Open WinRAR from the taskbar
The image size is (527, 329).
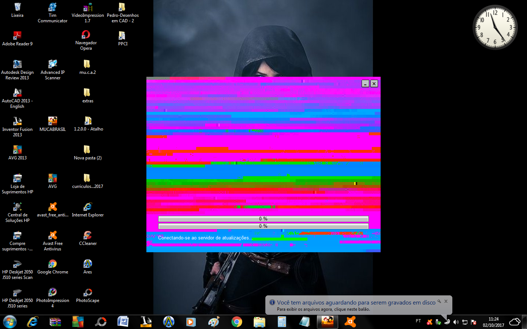55,322
